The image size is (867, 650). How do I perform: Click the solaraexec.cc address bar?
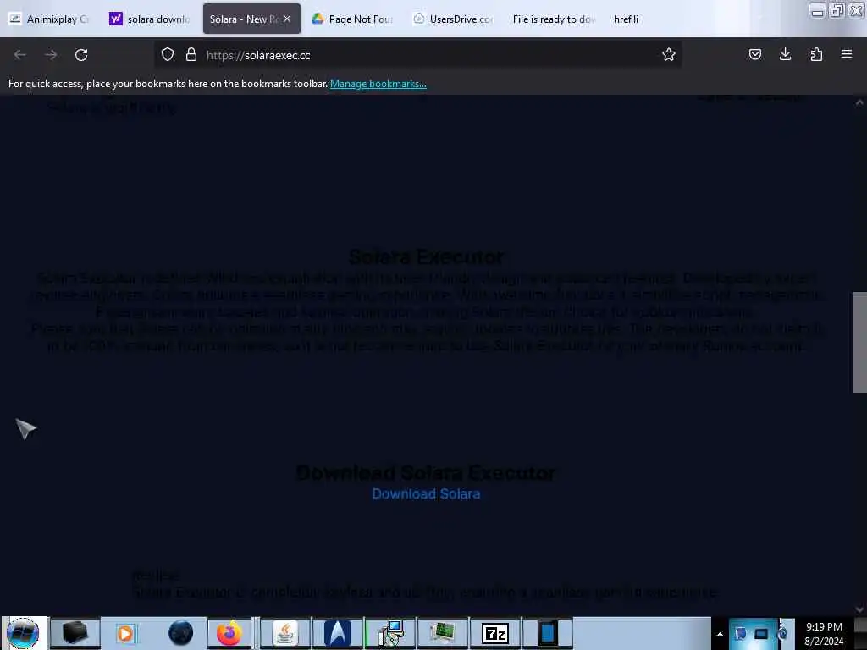(417, 55)
